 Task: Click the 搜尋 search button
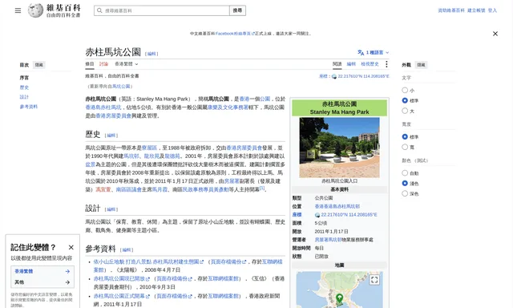coord(237,10)
